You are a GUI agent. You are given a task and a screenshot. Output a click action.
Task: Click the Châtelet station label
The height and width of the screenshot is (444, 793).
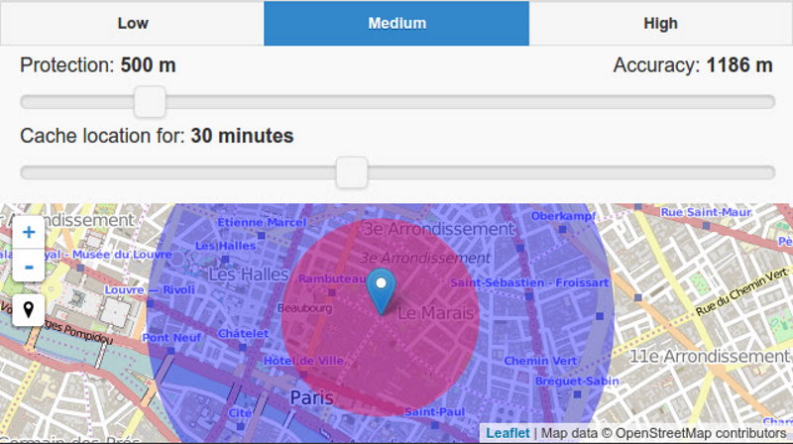[x=243, y=334]
